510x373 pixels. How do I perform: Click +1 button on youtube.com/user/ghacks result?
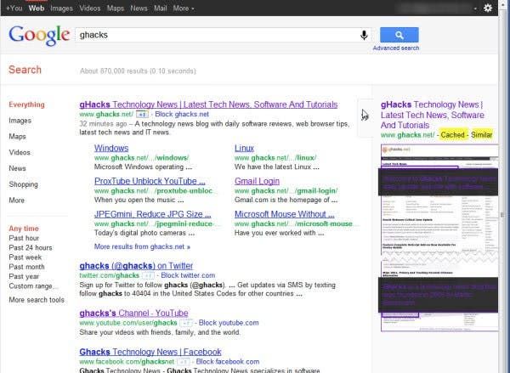click(x=185, y=323)
